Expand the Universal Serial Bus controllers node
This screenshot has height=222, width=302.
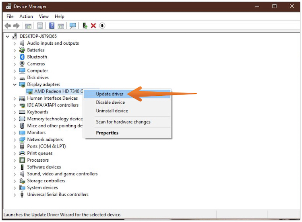point(15,195)
